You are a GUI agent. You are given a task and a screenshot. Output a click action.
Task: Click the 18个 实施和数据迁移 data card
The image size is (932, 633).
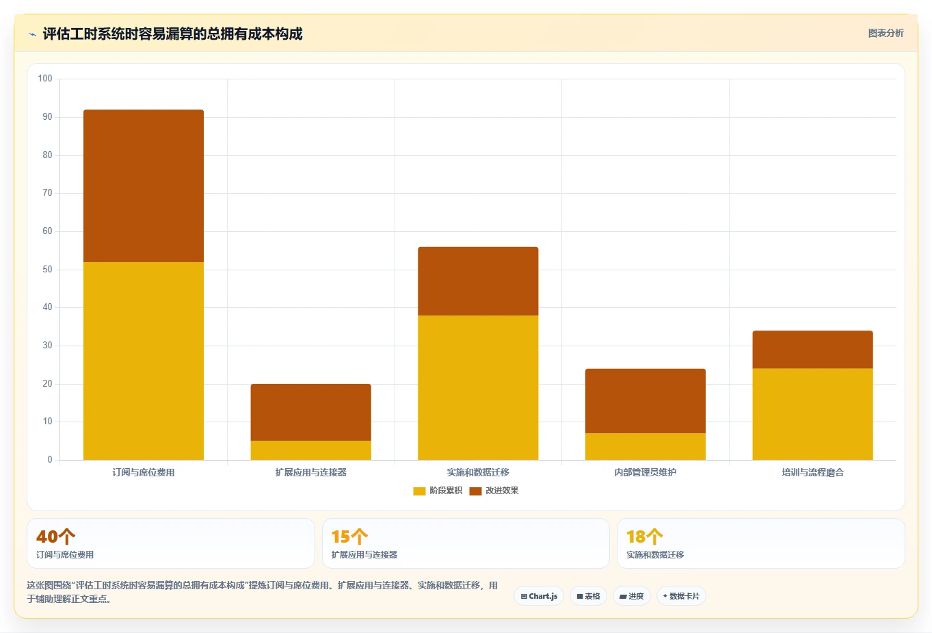coord(760,543)
